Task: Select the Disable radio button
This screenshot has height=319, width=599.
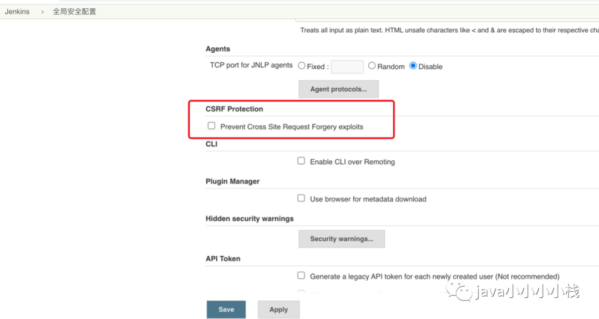Action: point(413,66)
